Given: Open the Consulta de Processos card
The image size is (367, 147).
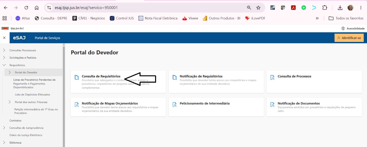Looking at the screenshot, I should (x=314, y=82).
